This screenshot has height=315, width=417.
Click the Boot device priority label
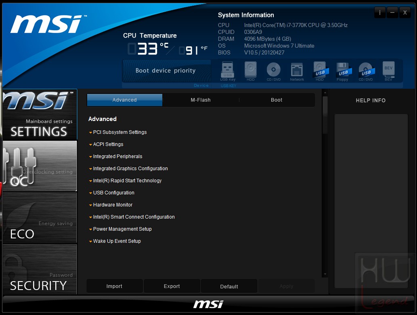(x=166, y=71)
